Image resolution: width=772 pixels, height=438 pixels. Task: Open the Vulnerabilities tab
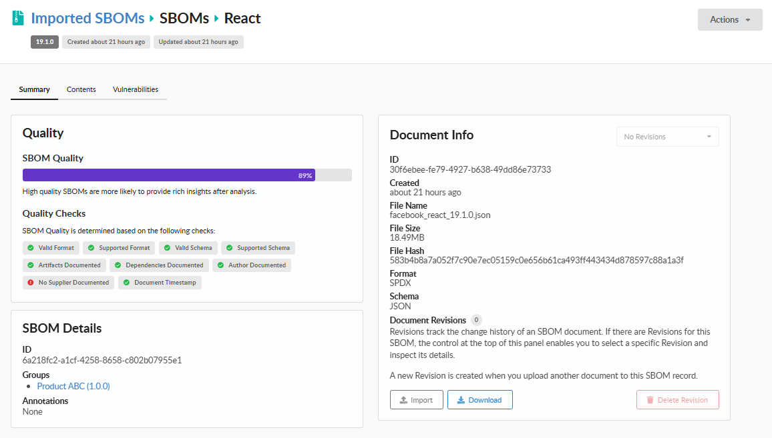(135, 89)
